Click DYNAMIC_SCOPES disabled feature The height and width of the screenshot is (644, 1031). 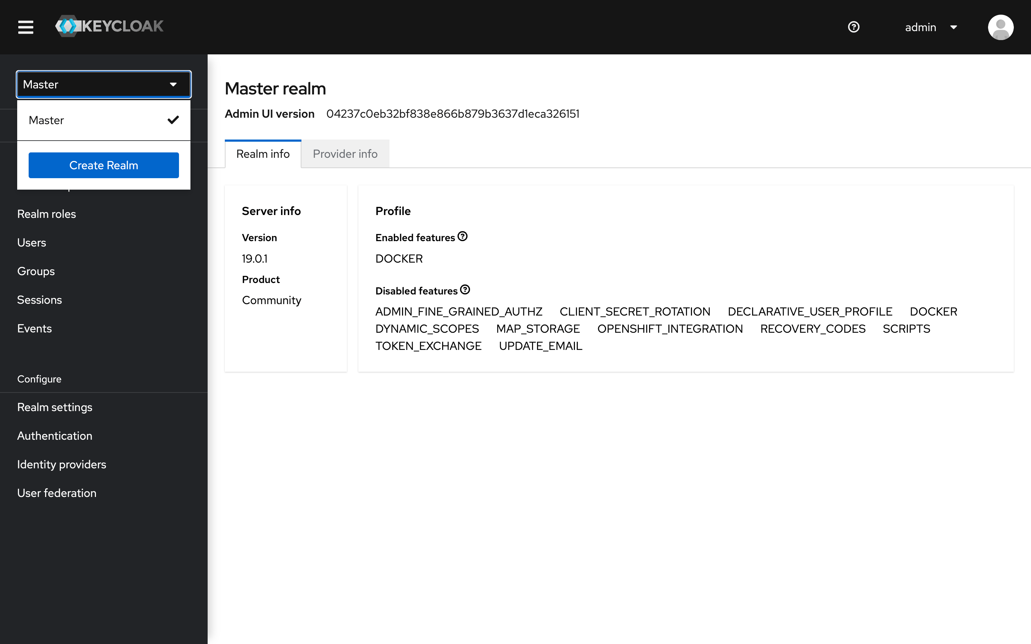pyautogui.click(x=427, y=329)
